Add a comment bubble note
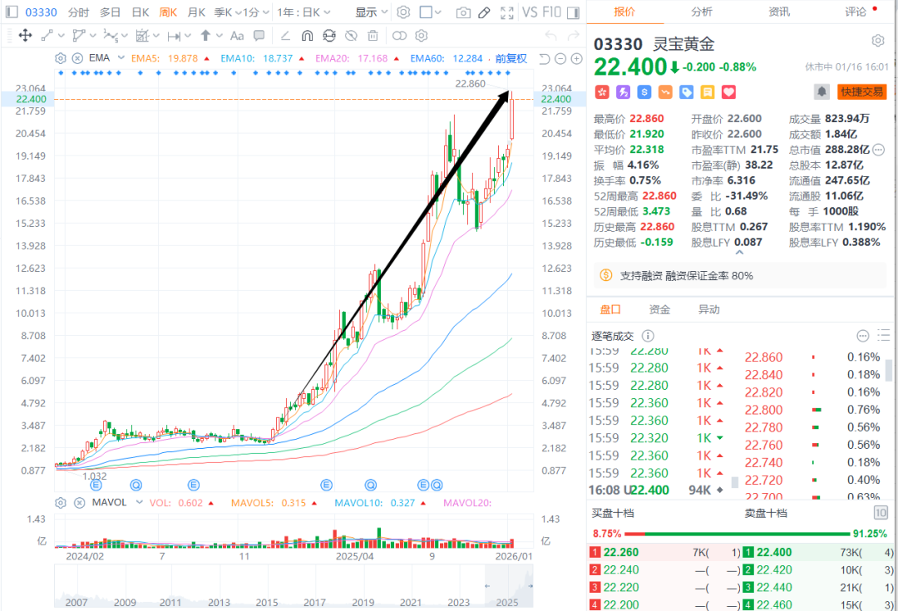 [x=259, y=36]
